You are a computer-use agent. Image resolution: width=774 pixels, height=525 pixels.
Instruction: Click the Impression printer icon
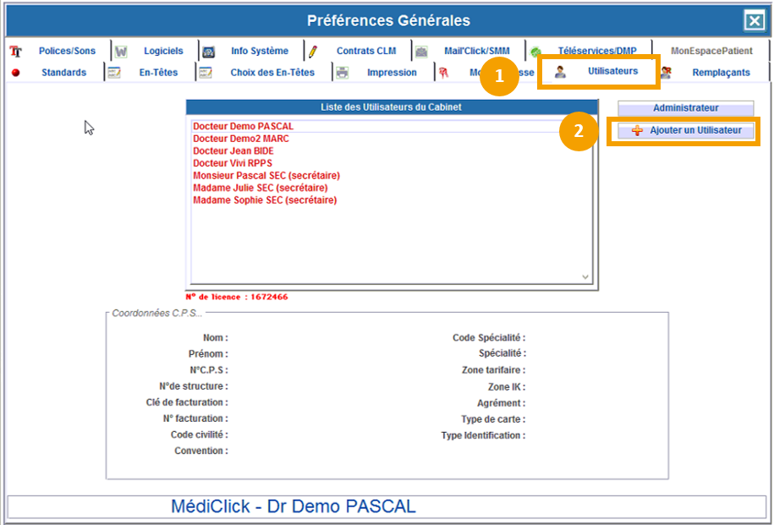343,73
